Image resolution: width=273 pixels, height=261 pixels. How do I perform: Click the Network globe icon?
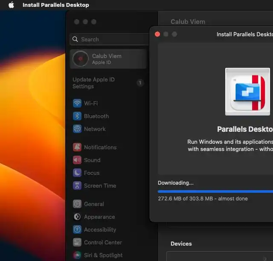77,129
